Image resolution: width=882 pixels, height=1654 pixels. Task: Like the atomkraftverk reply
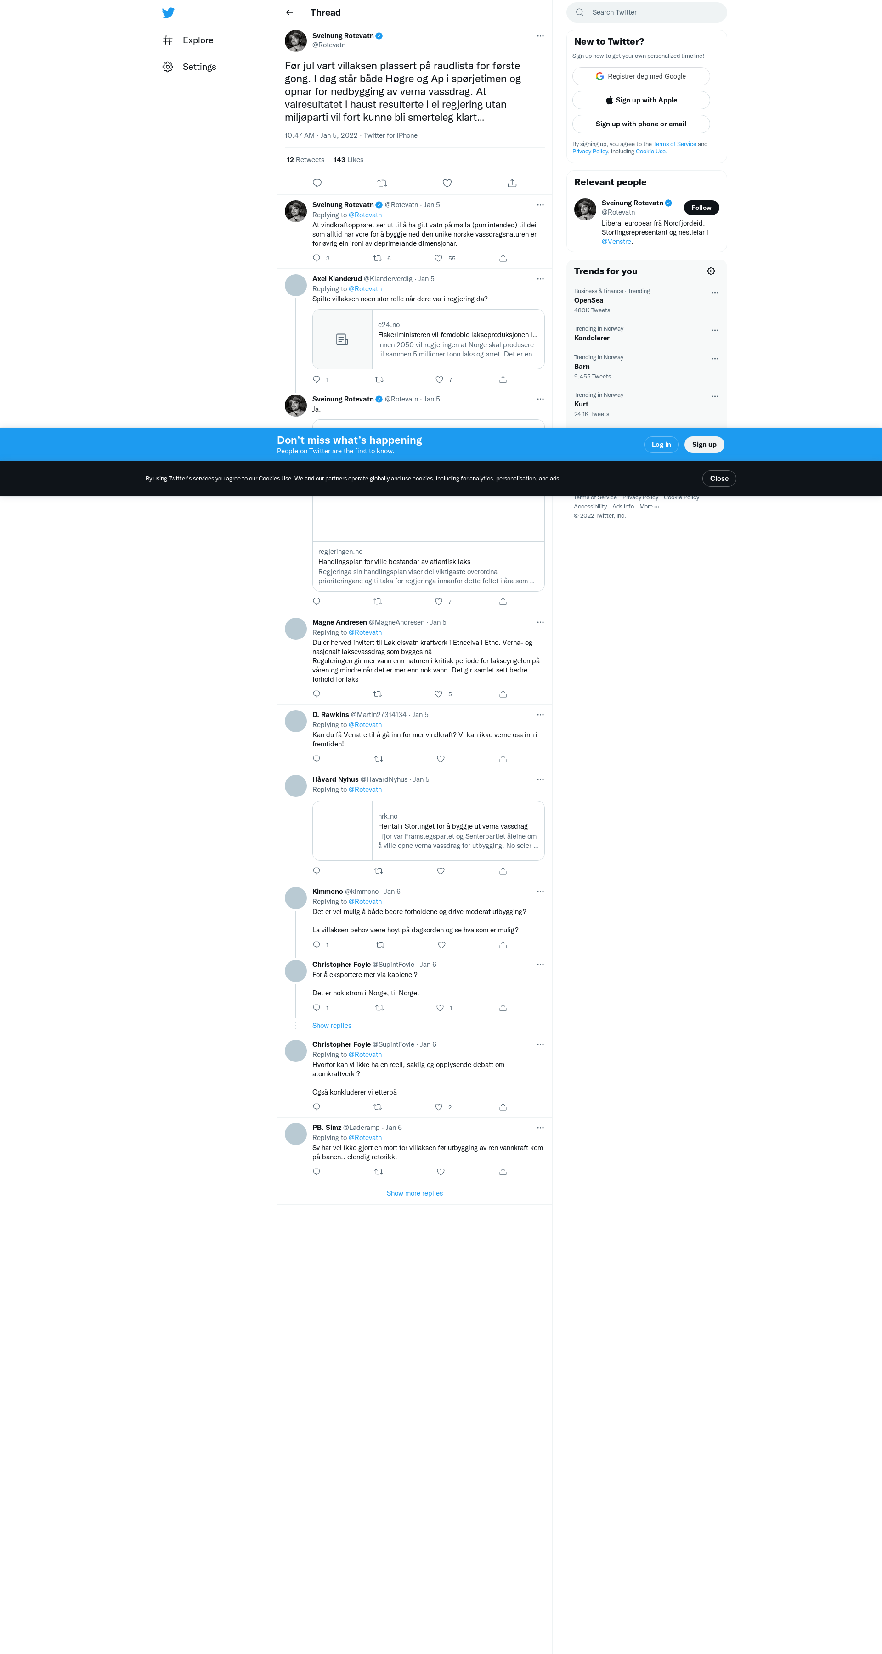pyautogui.click(x=438, y=1107)
